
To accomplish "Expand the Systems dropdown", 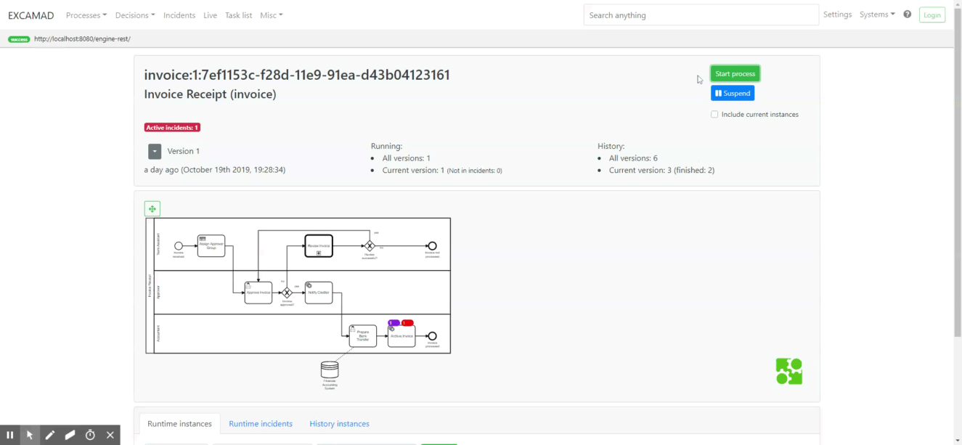I will coord(877,15).
